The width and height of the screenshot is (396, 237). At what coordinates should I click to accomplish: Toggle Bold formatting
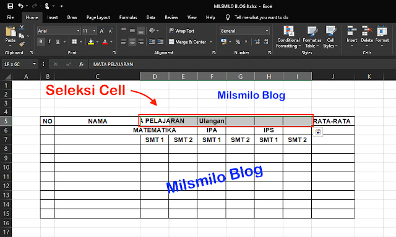click(41, 41)
